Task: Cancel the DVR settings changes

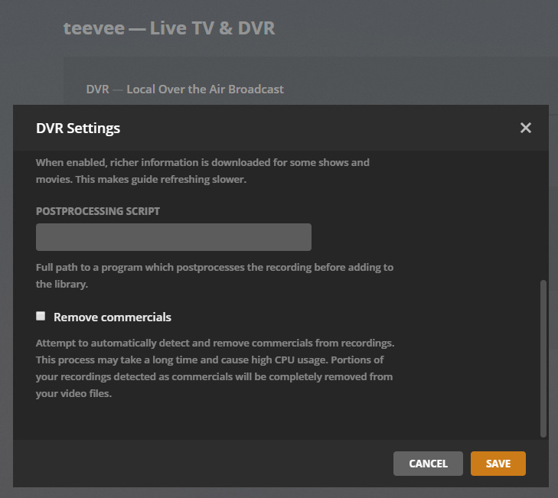Action: [x=428, y=464]
